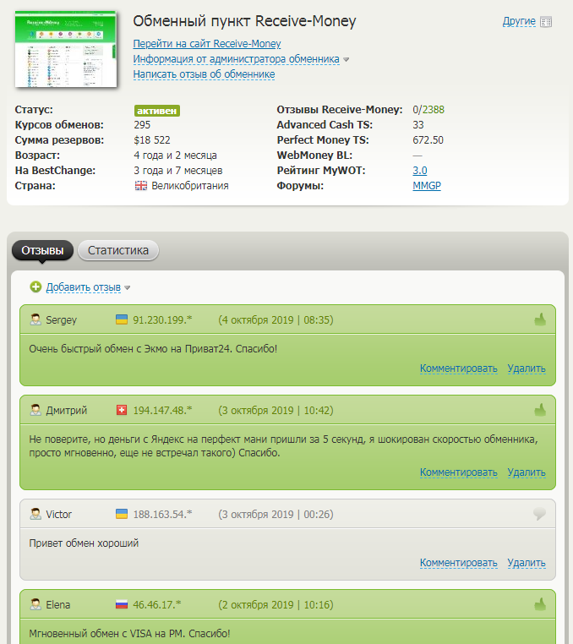This screenshot has height=644, width=573.
Task: Open the Перейти на сайт Receive-Money link
Action: pos(206,44)
